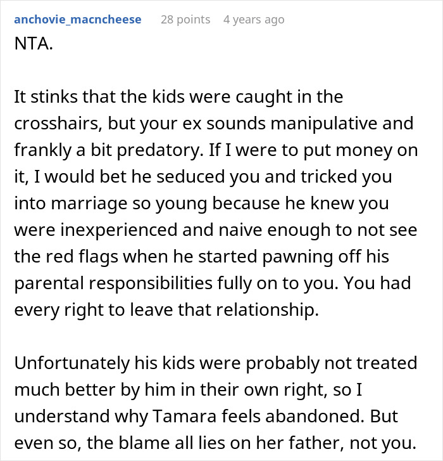Click the 28 points score label
Image resolution: width=443 pixels, height=461 pixels.
tap(185, 20)
